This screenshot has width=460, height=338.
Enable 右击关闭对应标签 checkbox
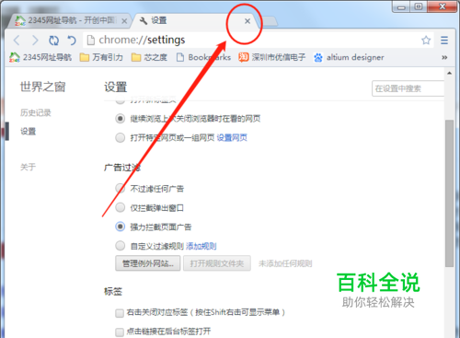pos(120,313)
